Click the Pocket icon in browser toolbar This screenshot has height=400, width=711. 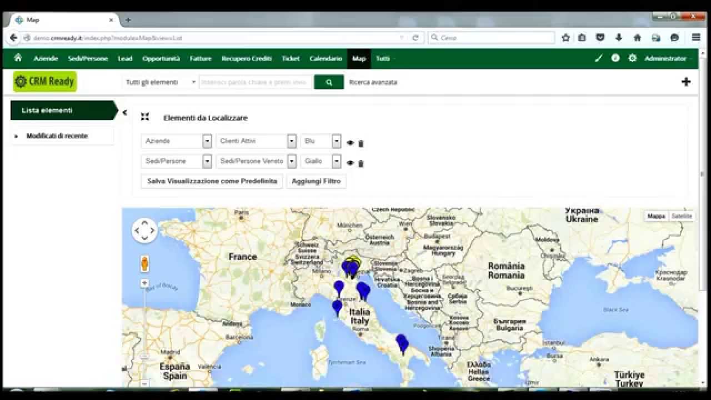coord(600,38)
